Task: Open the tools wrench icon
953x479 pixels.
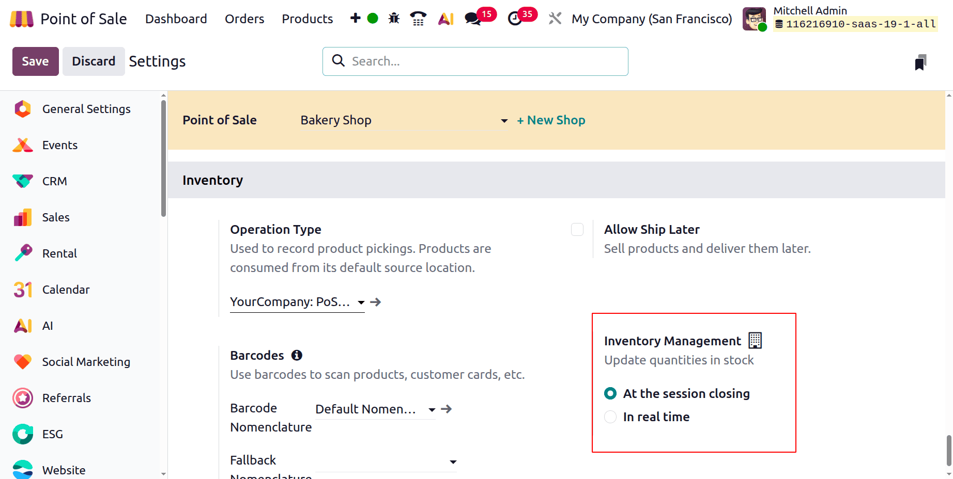Action: (x=555, y=19)
